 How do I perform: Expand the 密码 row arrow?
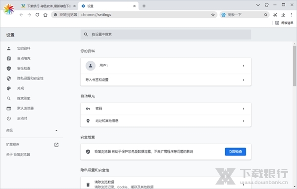pos(244,109)
